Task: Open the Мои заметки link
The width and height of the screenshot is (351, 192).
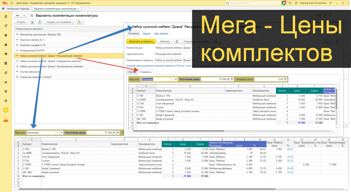Action: [x=161, y=33]
